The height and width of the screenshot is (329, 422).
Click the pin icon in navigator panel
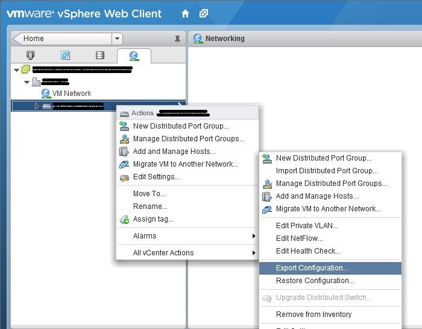[x=177, y=39]
